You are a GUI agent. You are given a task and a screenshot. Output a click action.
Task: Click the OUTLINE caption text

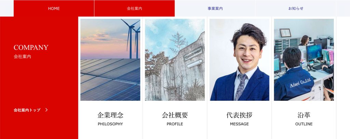[x=304, y=124]
